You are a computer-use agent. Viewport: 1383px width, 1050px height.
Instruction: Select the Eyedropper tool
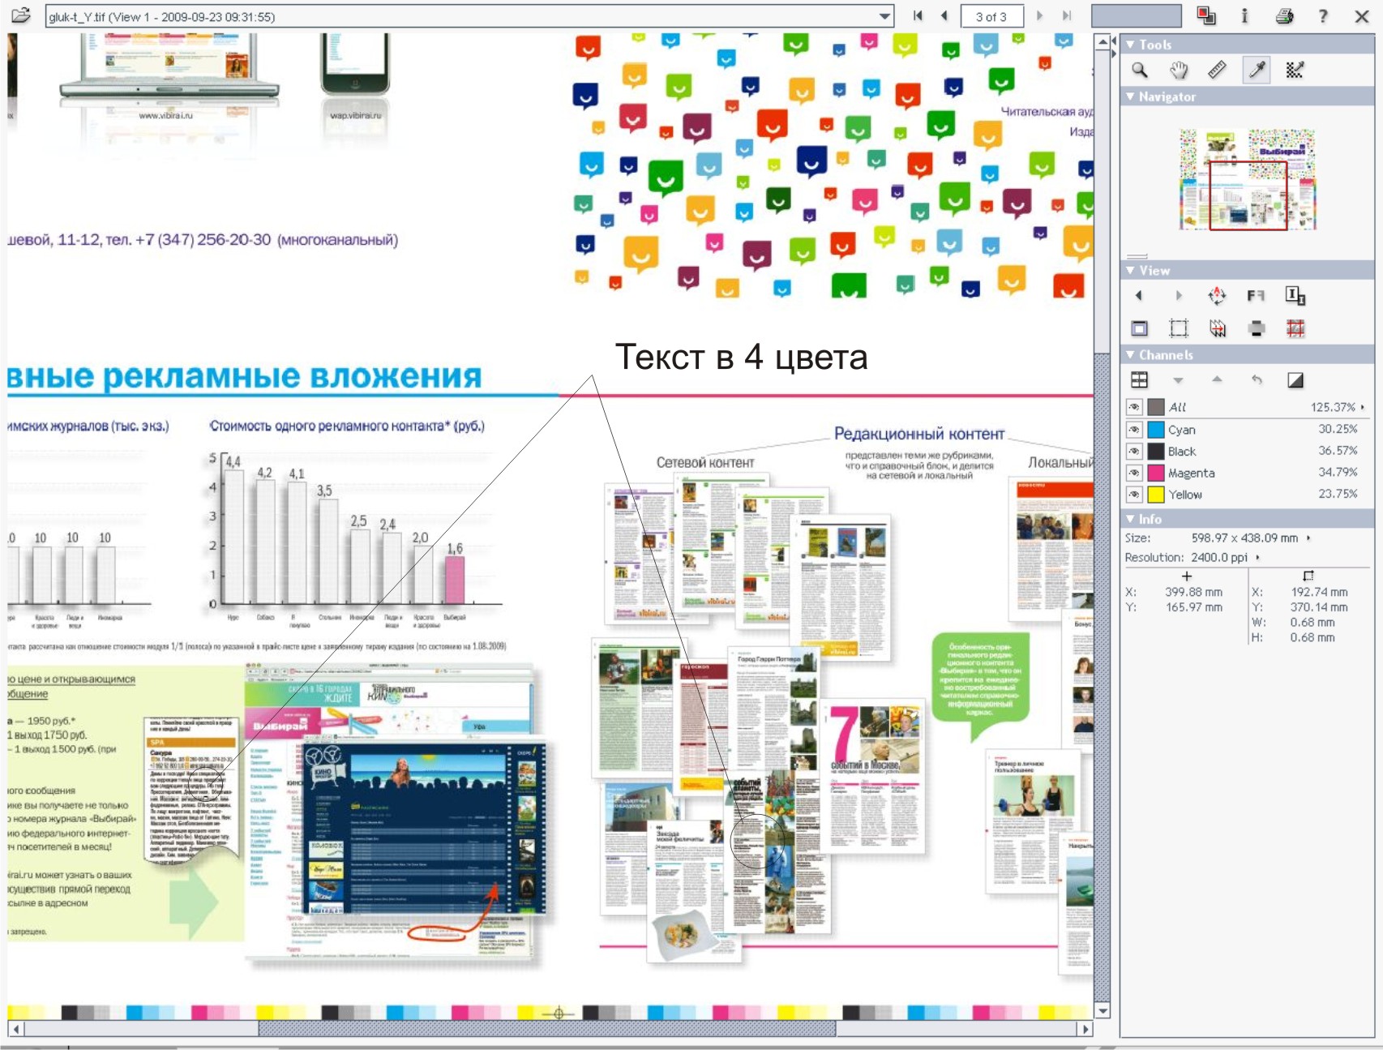click(x=1257, y=70)
